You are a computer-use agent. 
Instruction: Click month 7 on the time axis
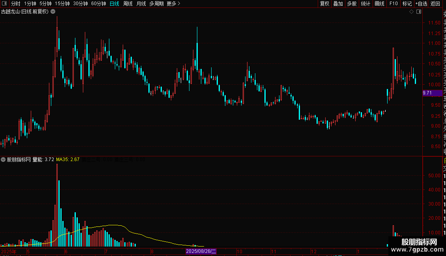106,251
